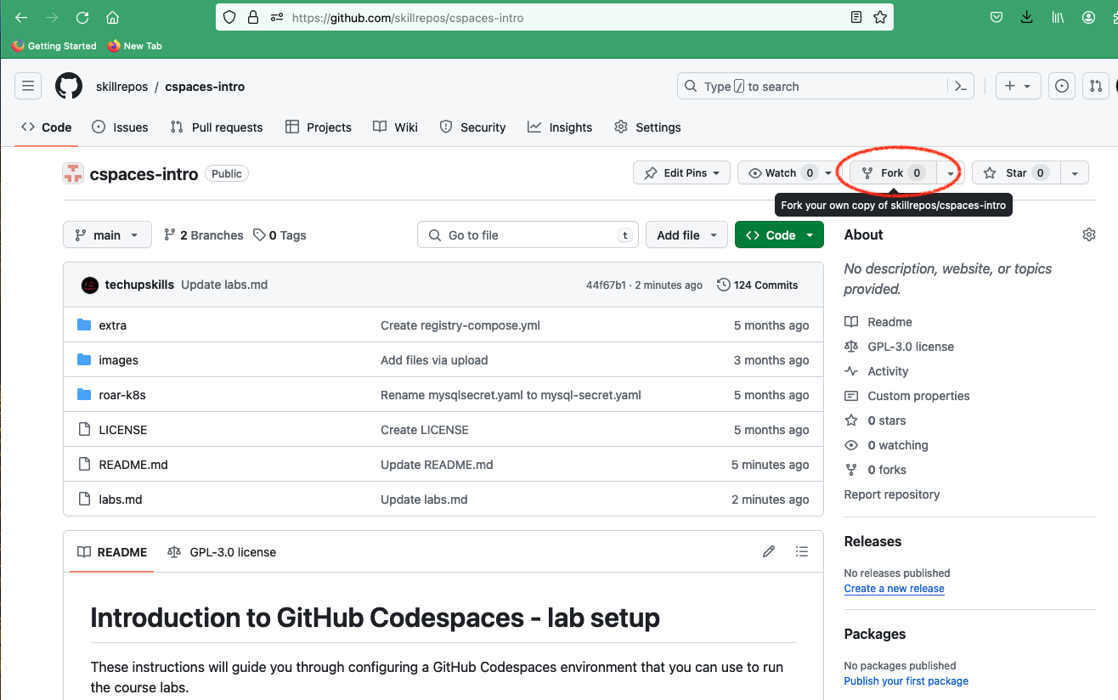The width and height of the screenshot is (1118, 700).
Task: Open the Security tab
Action: coord(472,127)
